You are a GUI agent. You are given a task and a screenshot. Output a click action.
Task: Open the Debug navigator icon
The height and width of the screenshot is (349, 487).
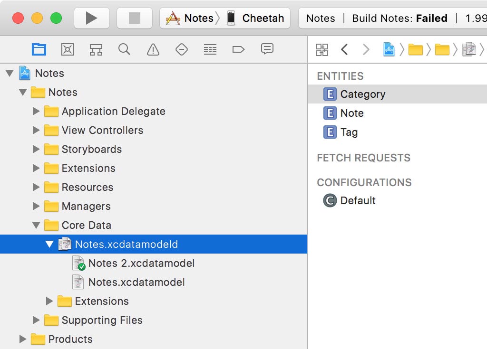pos(210,49)
